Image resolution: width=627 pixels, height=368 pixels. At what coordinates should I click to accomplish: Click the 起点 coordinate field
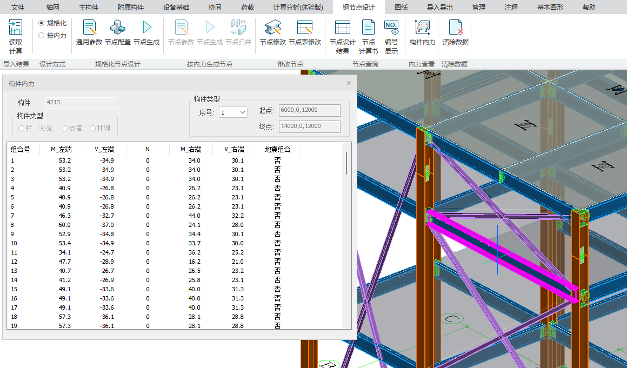click(309, 110)
